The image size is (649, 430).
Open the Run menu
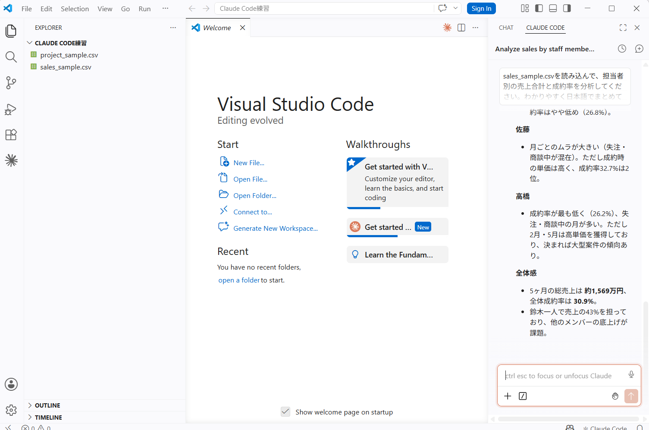(145, 9)
